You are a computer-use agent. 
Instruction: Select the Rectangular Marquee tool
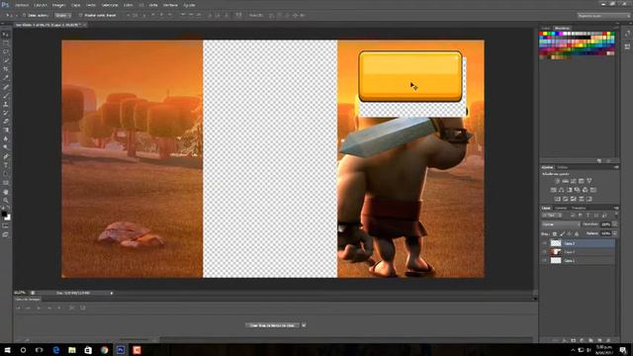6,44
